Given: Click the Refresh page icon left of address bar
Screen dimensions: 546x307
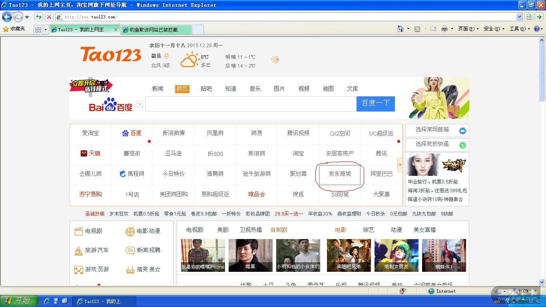Looking at the screenshot, I should 39,17.
